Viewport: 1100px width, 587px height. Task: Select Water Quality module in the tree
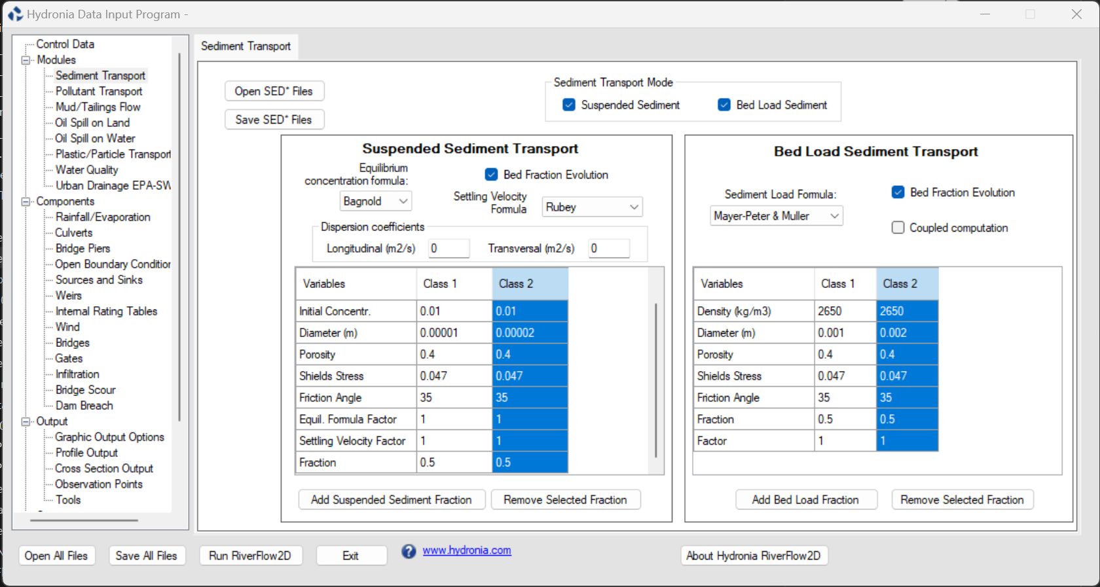point(86,169)
